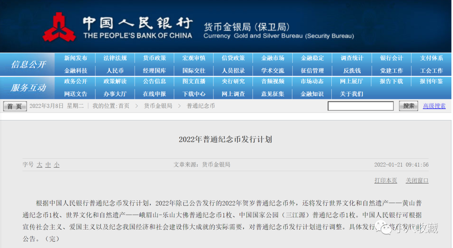
Task: Go to 金融稳定 section
Action: pyautogui.click(x=312, y=58)
